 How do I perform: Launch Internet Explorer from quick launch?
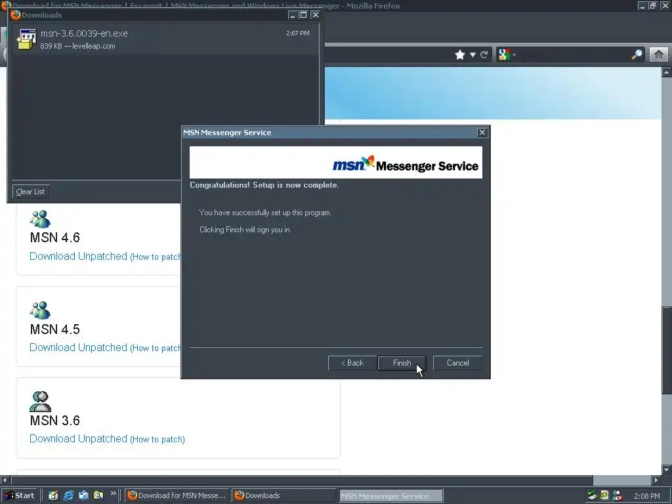[68, 495]
